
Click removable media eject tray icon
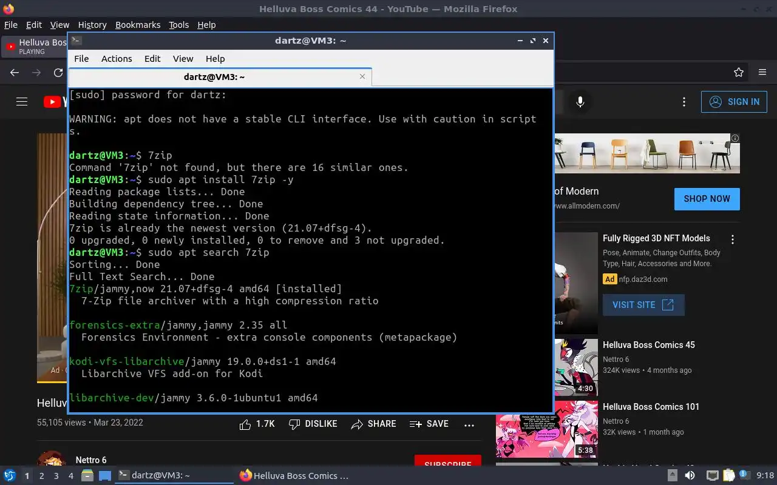(x=671, y=476)
